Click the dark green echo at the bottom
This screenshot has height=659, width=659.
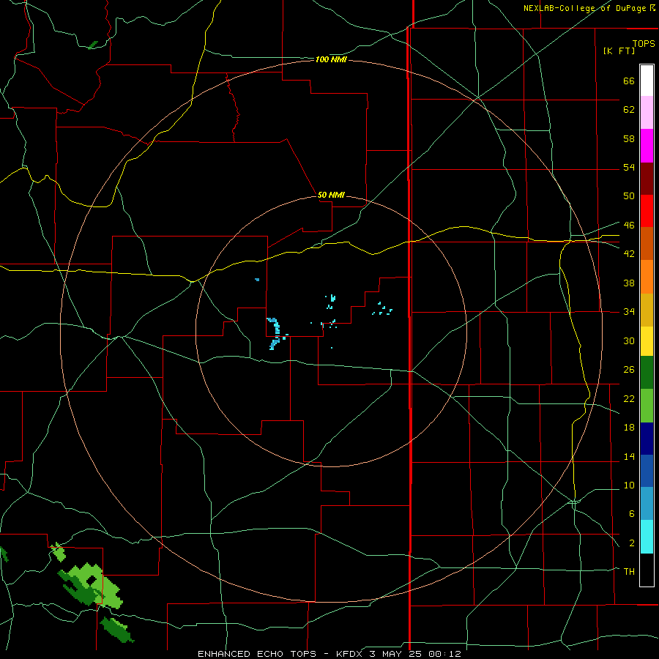tap(116, 629)
